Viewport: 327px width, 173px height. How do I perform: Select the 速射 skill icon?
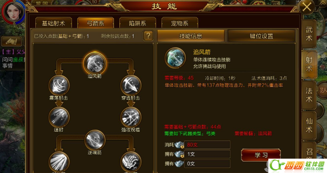pyautogui.click(x=59, y=117)
